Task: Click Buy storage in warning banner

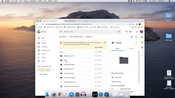Action: 98,47
